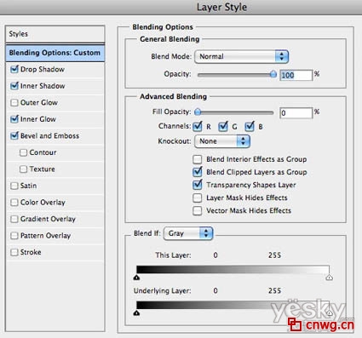Enable the Contour checkbox
The image size is (362, 338).
[23, 152]
